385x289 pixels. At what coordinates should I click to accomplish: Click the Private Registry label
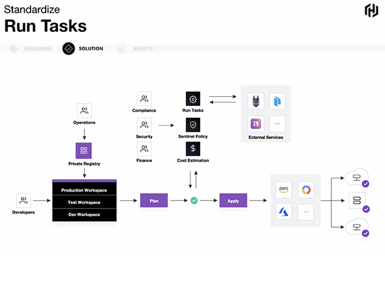(x=84, y=164)
